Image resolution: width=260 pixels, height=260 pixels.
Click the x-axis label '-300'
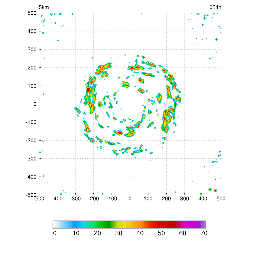click(75, 199)
